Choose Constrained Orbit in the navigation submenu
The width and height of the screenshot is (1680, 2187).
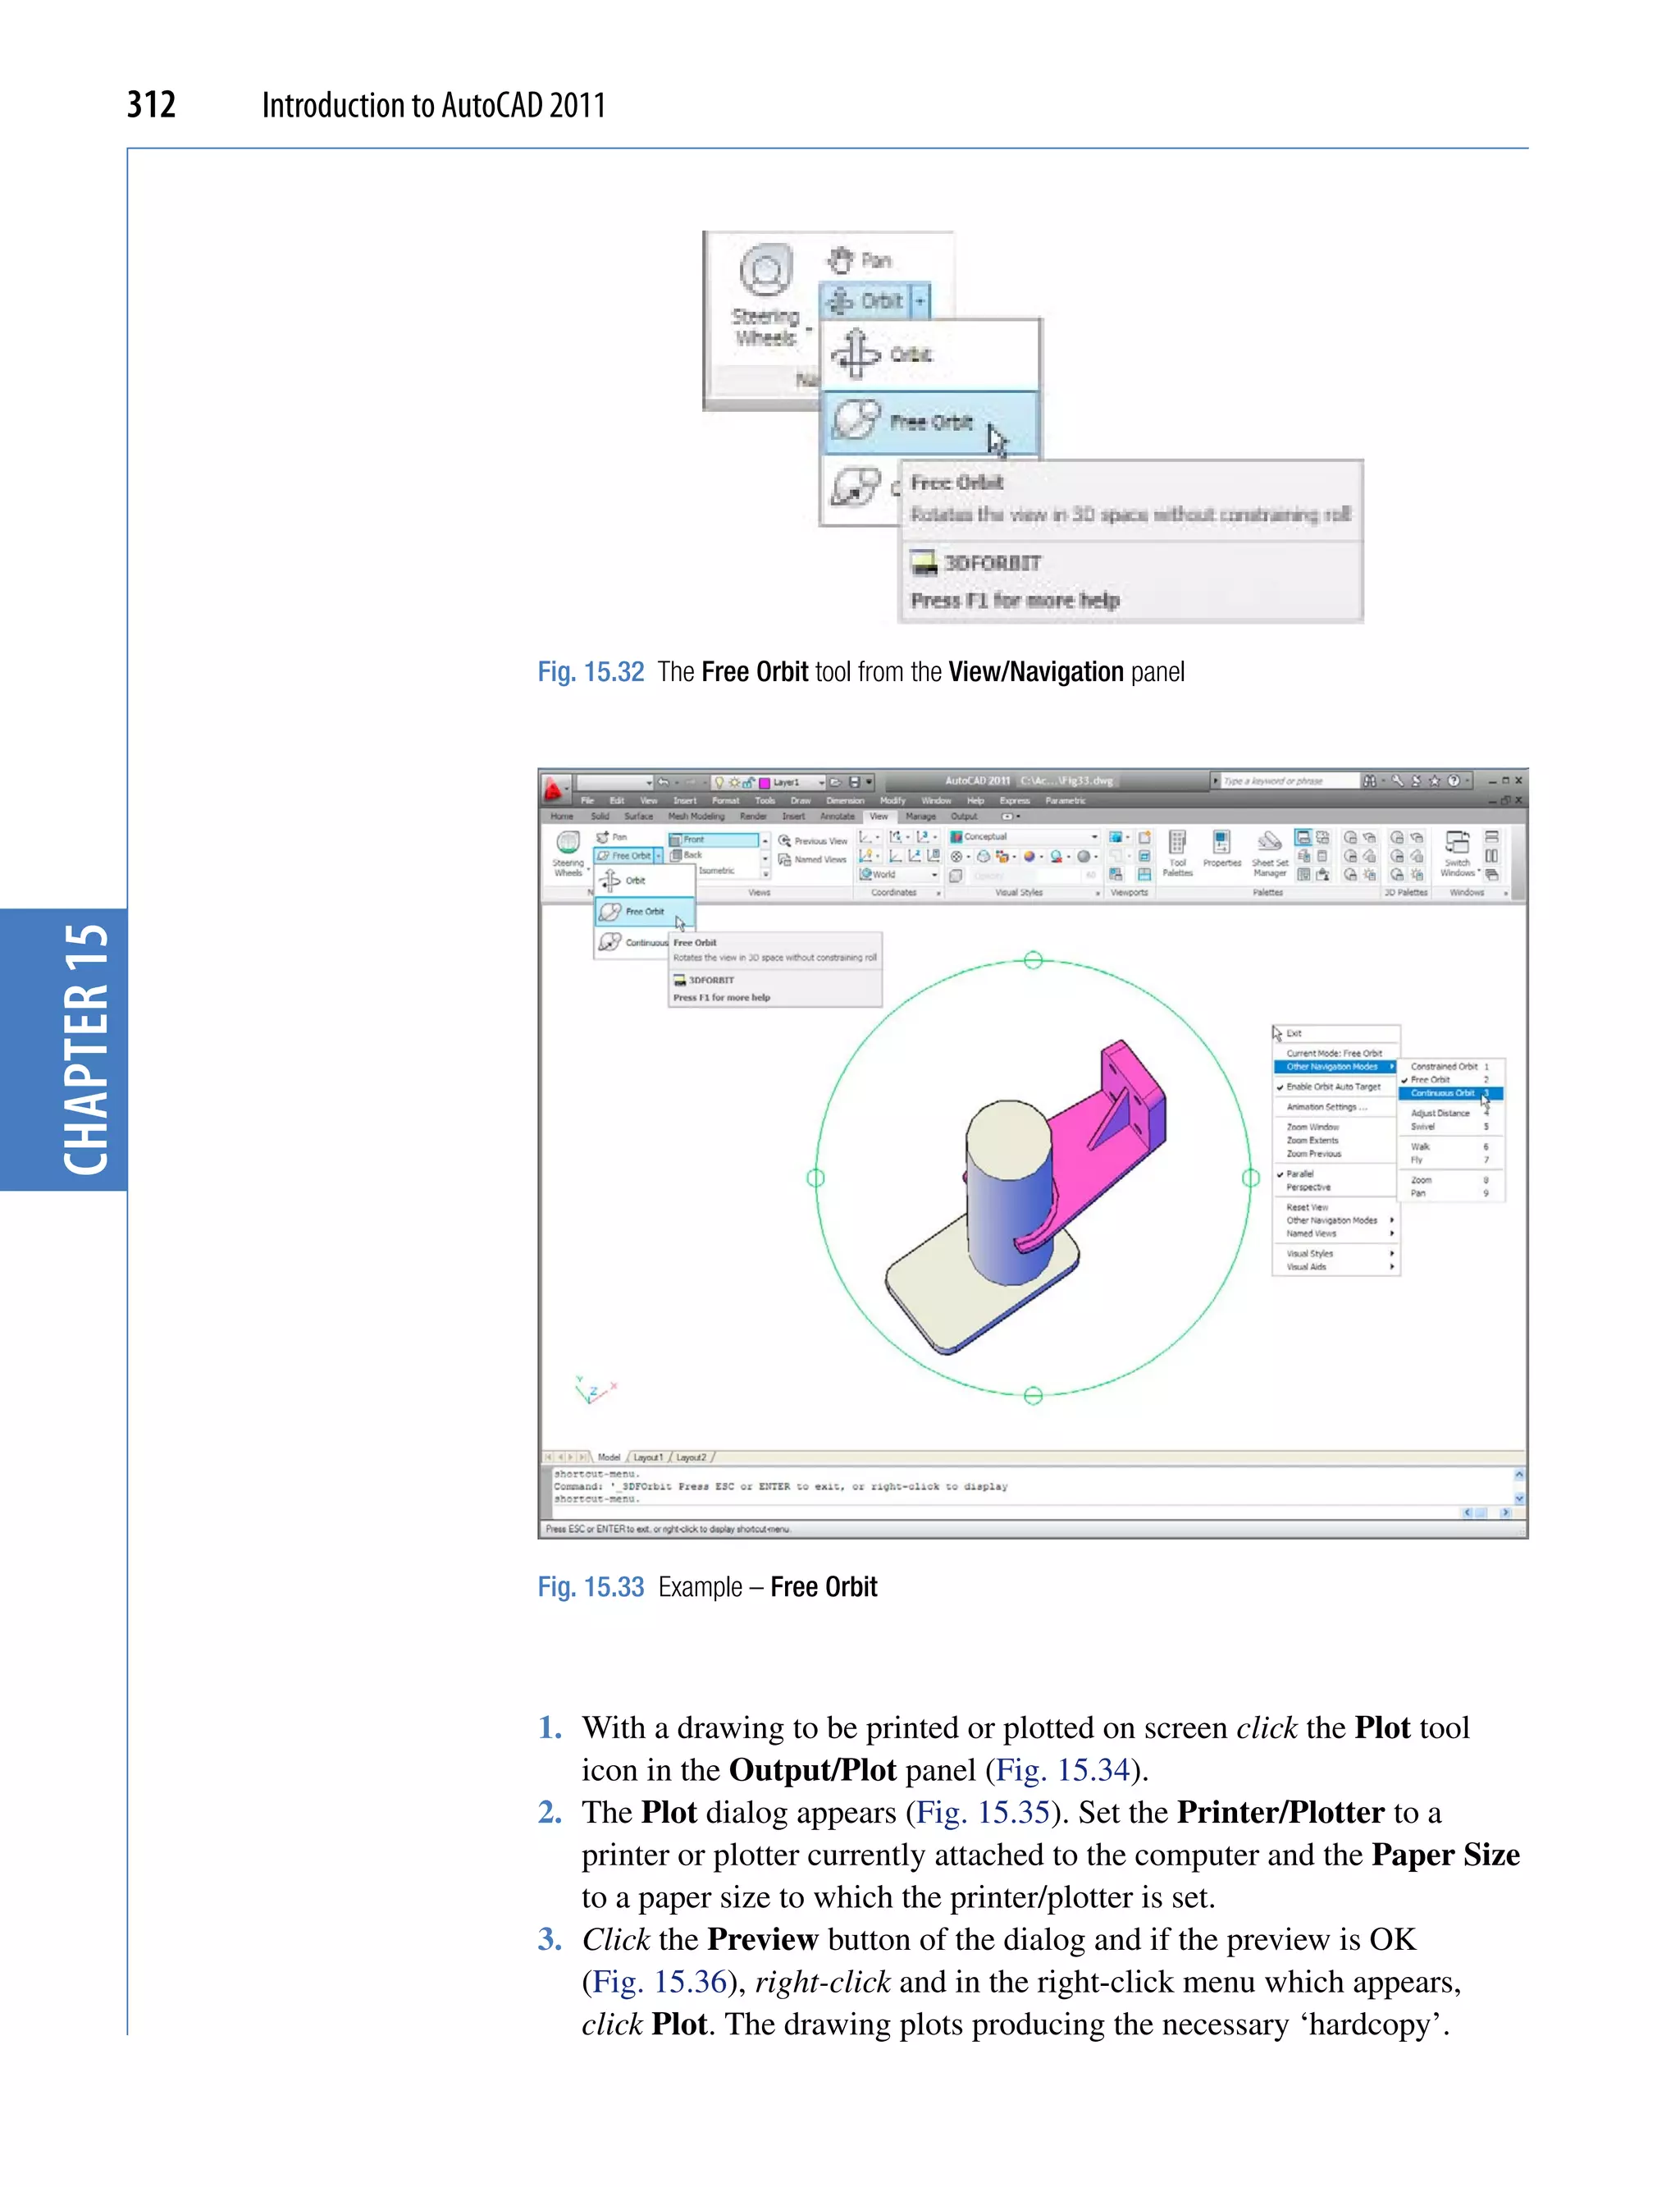1450,1067
